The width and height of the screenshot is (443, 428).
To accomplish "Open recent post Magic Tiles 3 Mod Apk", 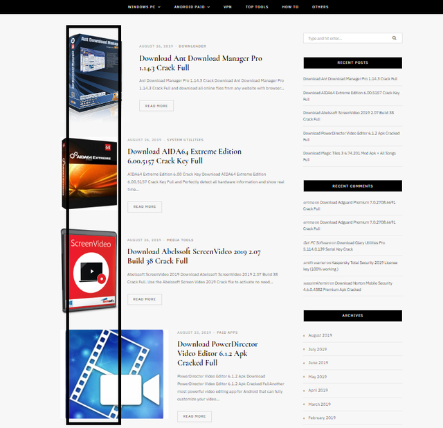I will click(x=349, y=156).
